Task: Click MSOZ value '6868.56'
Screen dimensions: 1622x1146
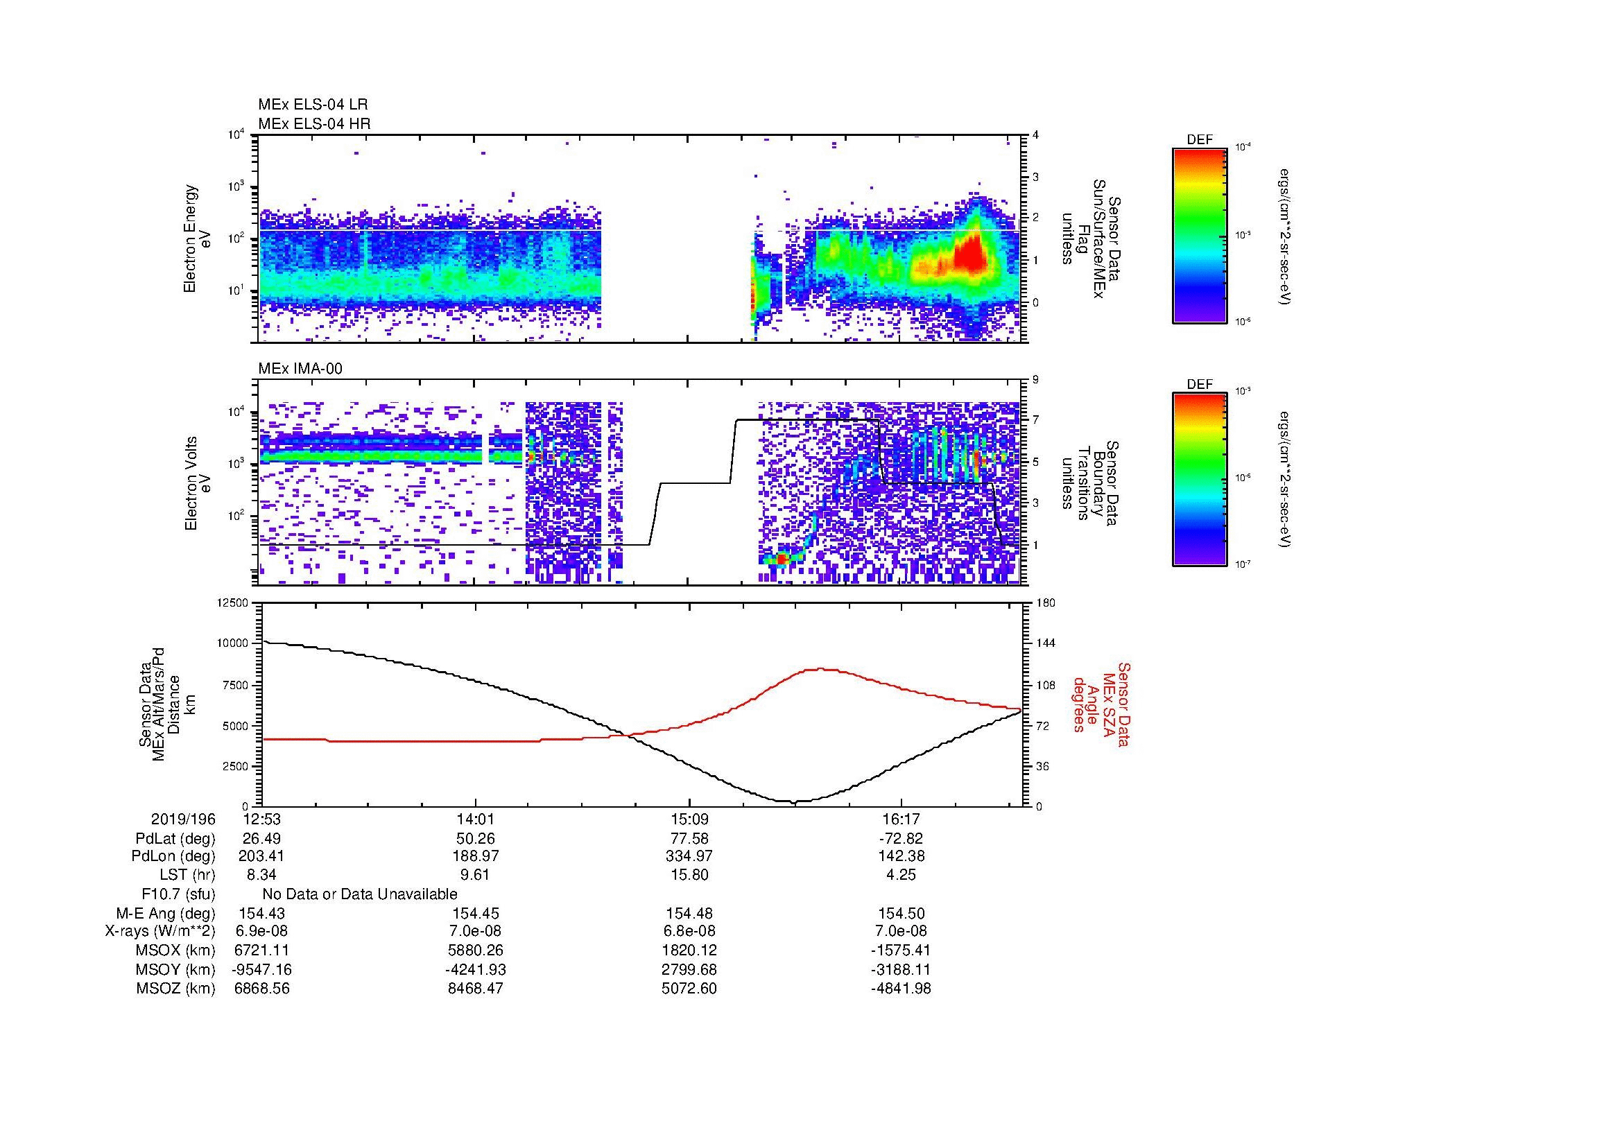Action: (261, 989)
